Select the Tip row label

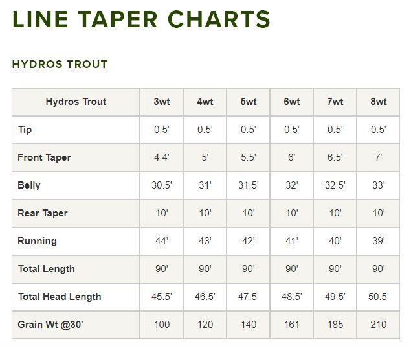25,130
